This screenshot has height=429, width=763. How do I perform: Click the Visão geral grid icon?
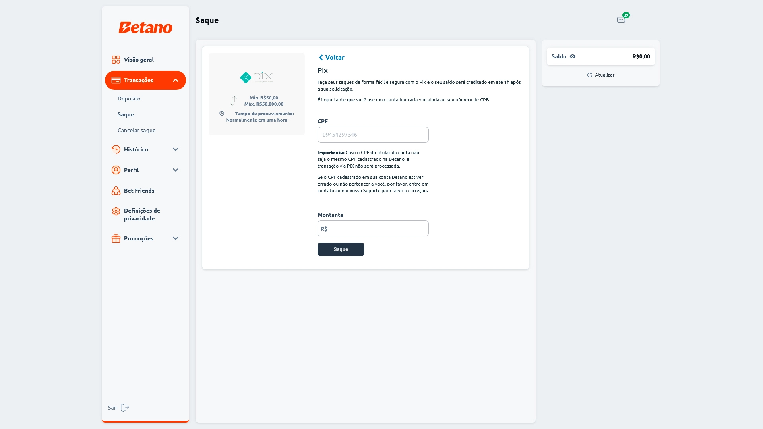pos(116,60)
